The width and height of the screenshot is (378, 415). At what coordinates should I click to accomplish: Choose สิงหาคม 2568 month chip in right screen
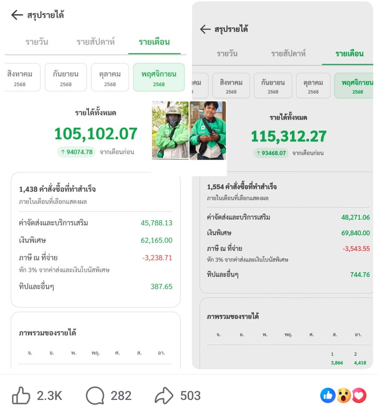click(231, 86)
